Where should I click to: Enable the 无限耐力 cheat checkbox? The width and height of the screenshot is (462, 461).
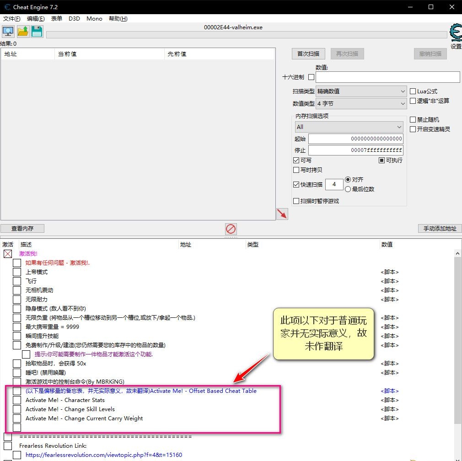point(17,300)
